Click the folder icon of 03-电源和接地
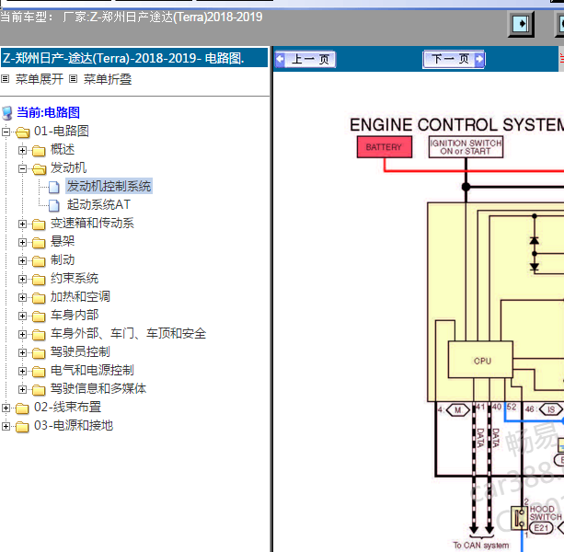 (x=22, y=427)
